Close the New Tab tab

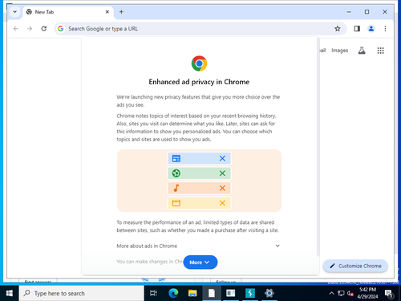click(107, 12)
